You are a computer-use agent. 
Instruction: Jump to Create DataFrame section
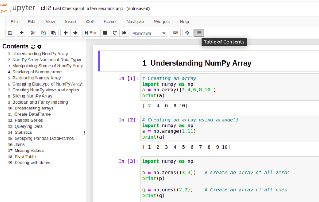point(32,114)
